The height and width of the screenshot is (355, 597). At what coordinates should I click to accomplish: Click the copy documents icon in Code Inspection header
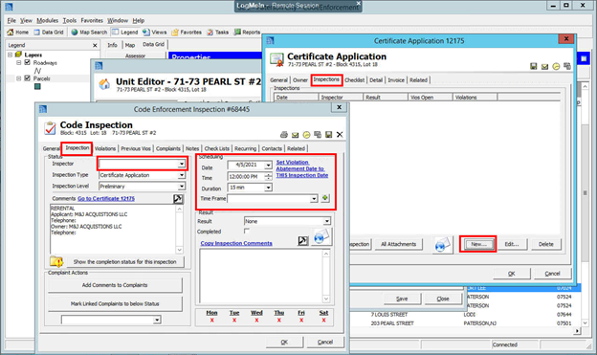[318, 135]
